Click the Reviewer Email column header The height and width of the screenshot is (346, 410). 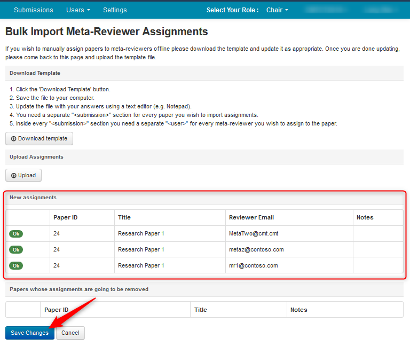point(251,218)
